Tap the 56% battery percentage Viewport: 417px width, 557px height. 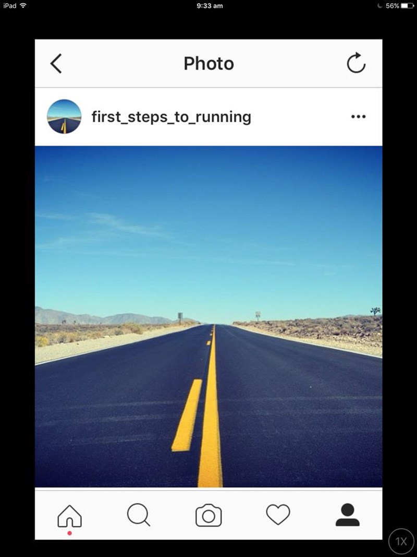[392, 6]
